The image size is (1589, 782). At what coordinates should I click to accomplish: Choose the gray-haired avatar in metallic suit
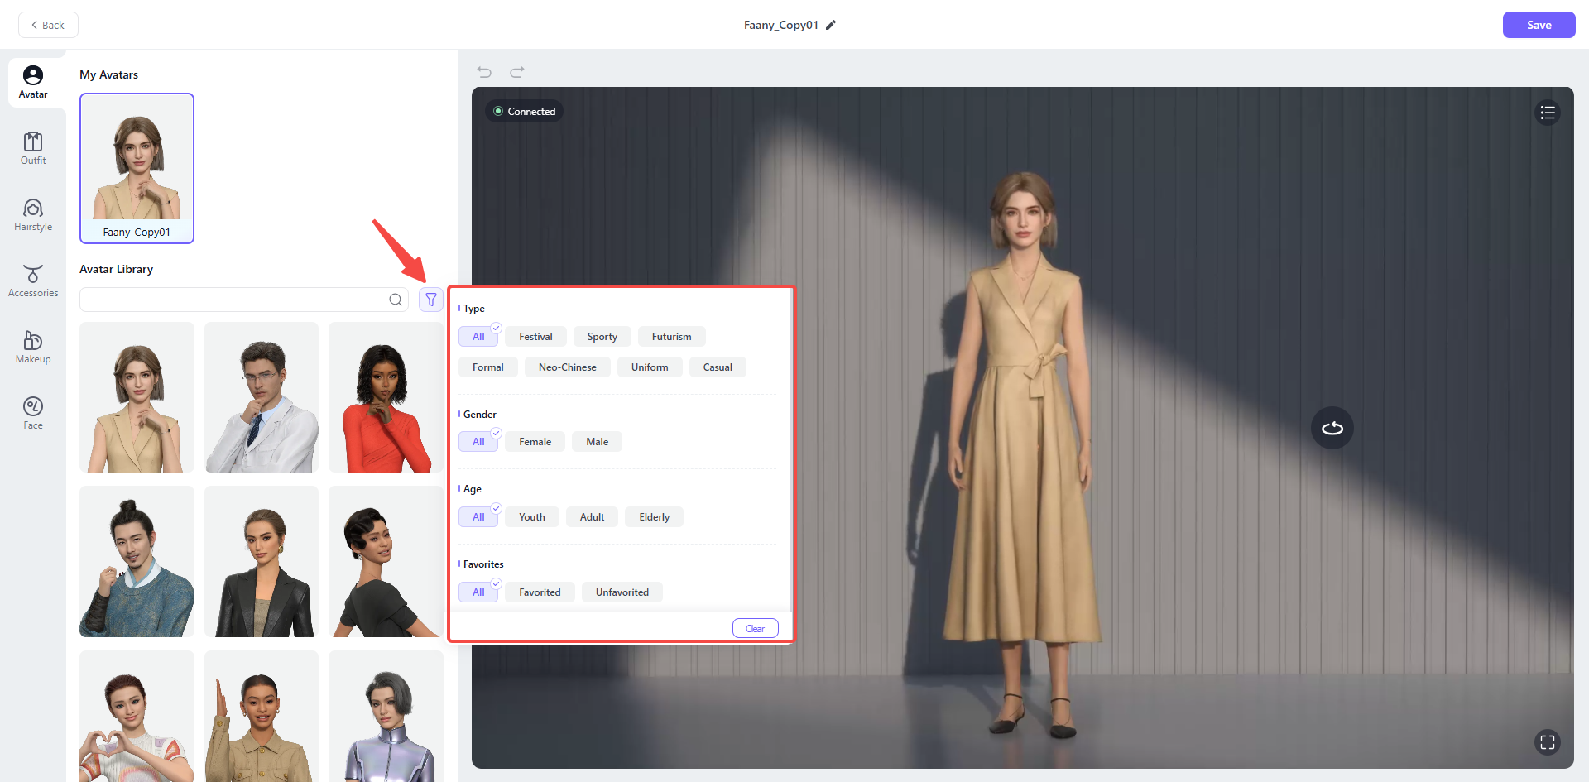(x=386, y=717)
